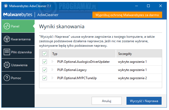Switch to the Kwarantanna section
169x110 pixels.
click(x=18, y=39)
